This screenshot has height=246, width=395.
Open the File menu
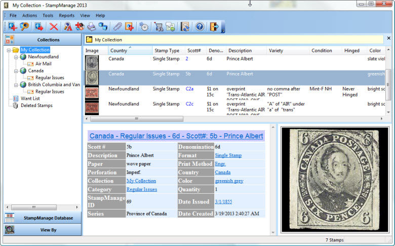pyautogui.click(x=13, y=15)
